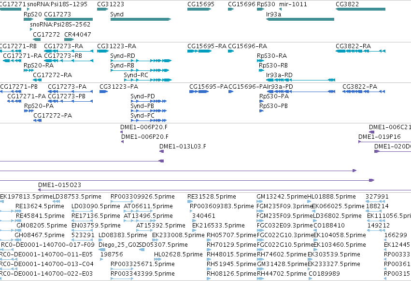Select EST AT15392.5prime
411x281 pixels.
144,230
